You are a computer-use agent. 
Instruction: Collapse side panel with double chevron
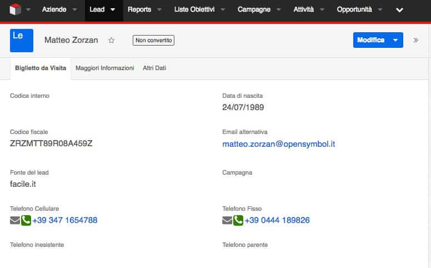click(416, 40)
